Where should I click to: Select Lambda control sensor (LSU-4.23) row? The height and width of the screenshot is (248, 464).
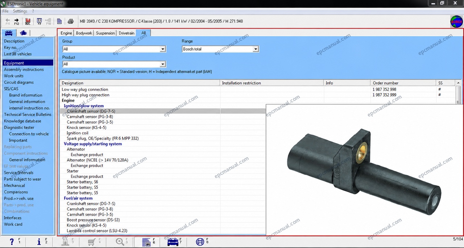point(97,231)
